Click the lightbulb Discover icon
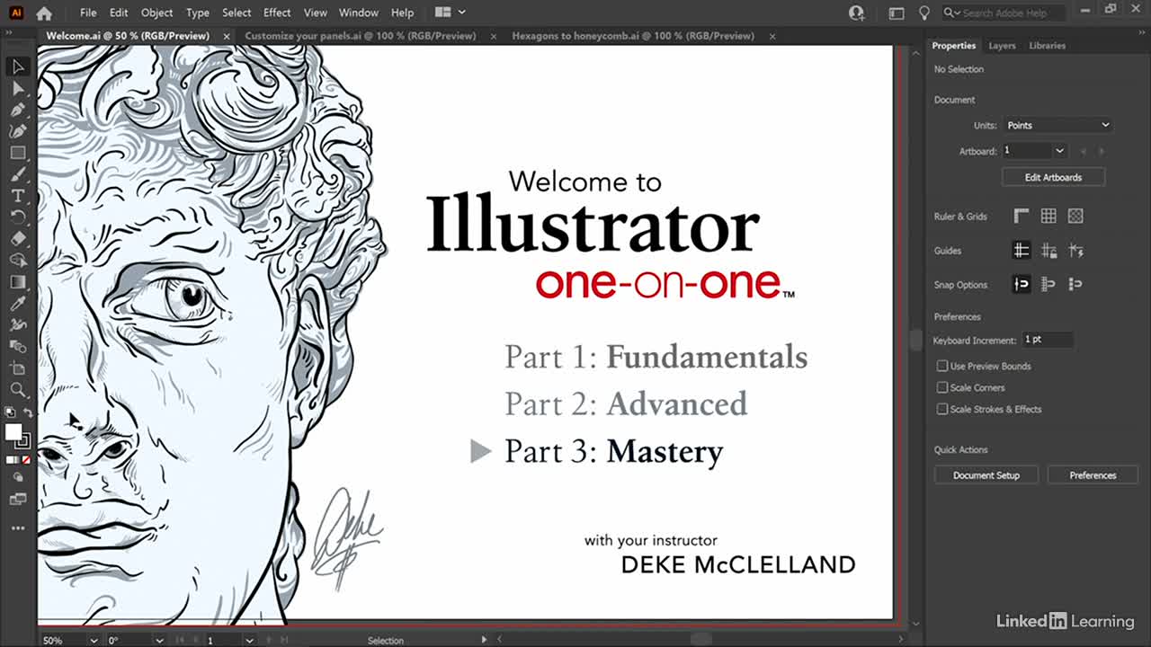The width and height of the screenshot is (1151, 647). tap(923, 13)
